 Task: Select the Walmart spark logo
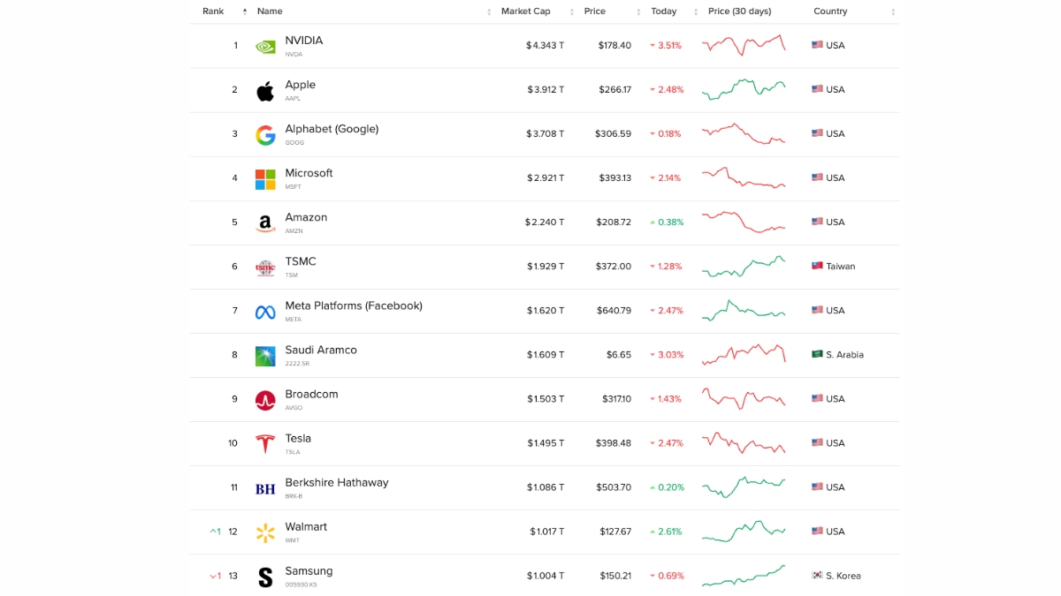point(264,531)
